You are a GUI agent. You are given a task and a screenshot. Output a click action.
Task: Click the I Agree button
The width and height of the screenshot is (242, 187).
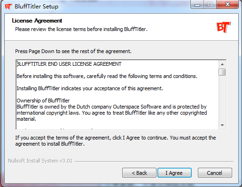pyautogui.click(x=174, y=173)
